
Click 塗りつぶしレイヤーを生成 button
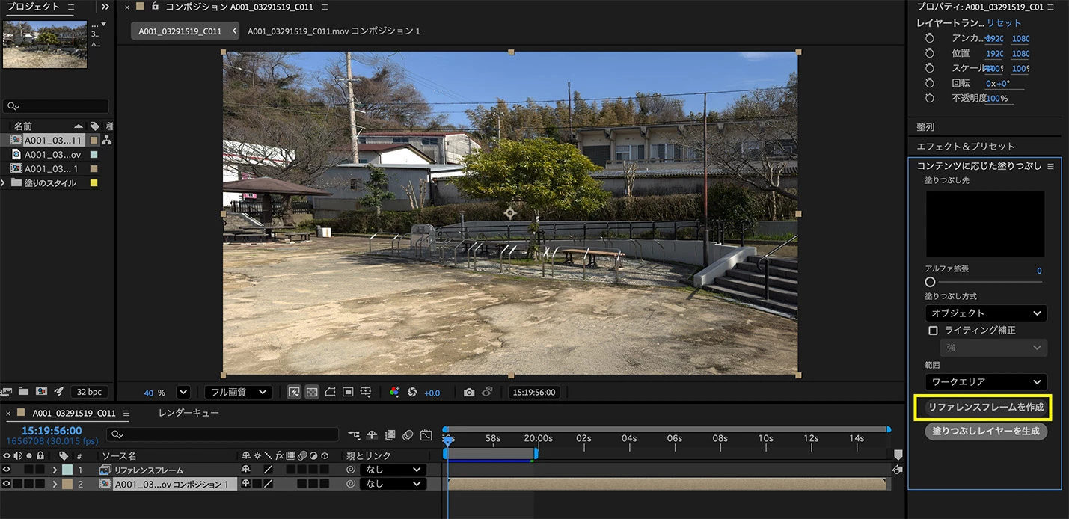point(986,432)
